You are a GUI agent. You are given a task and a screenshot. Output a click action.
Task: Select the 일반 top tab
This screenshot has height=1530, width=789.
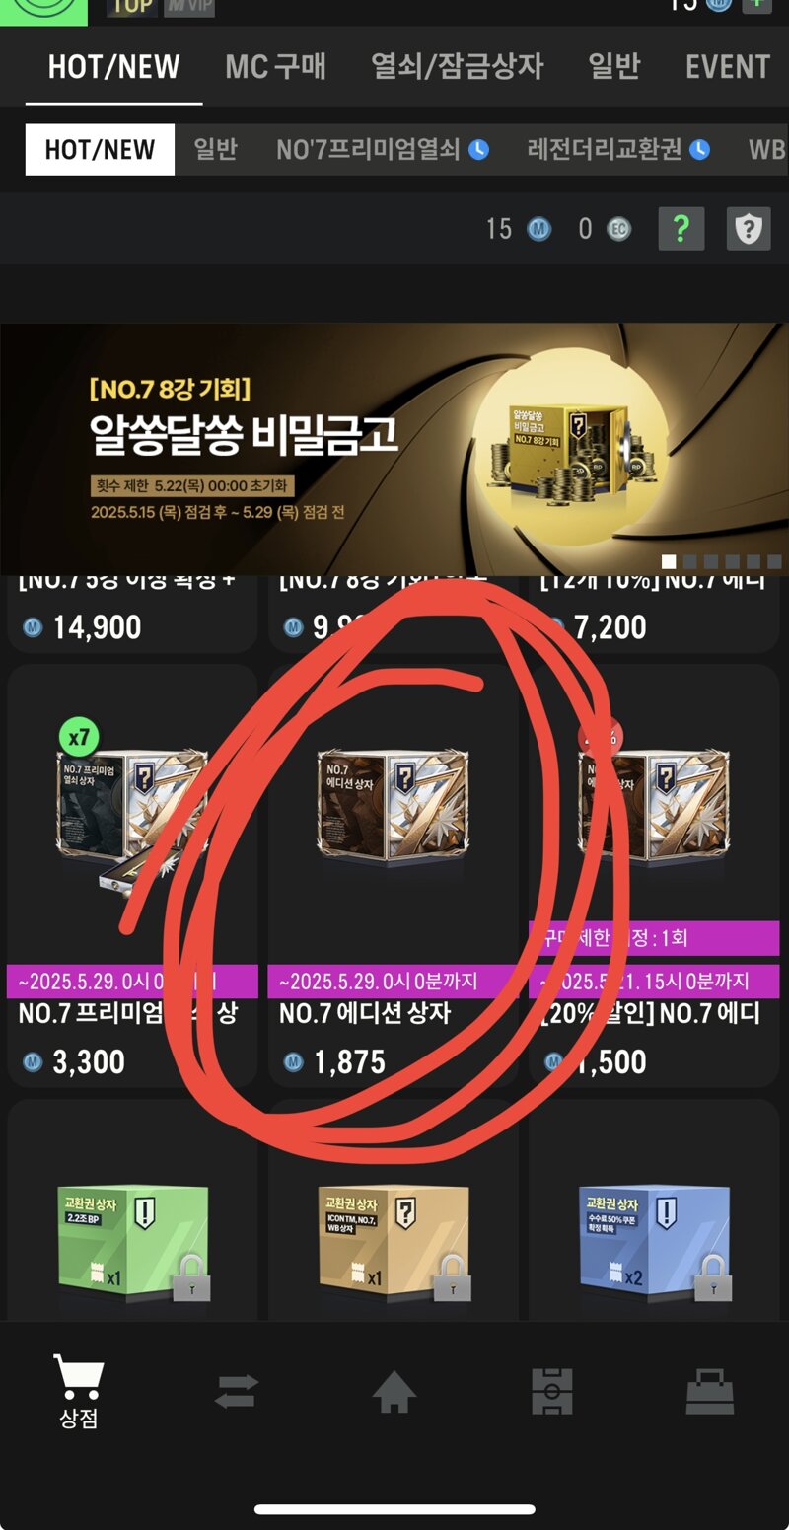pyautogui.click(x=613, y=67)
